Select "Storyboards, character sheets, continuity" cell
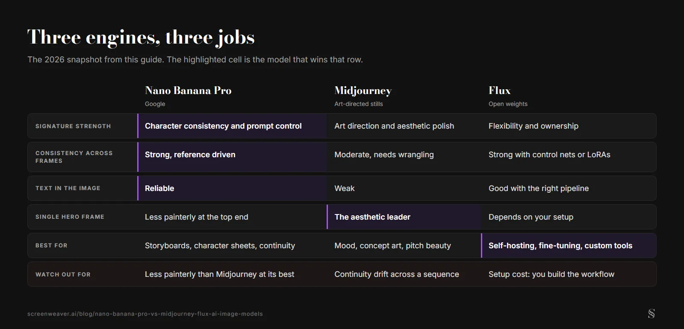Screen dimensions: 684x329 232,245
